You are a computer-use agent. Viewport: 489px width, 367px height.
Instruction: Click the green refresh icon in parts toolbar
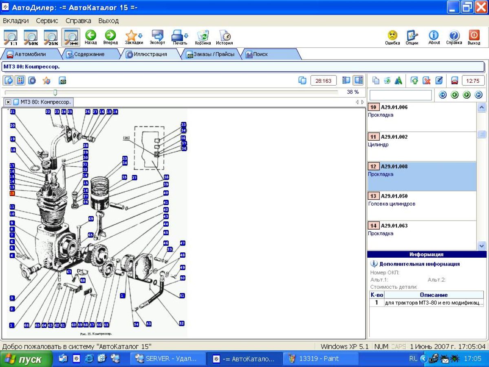387,80
